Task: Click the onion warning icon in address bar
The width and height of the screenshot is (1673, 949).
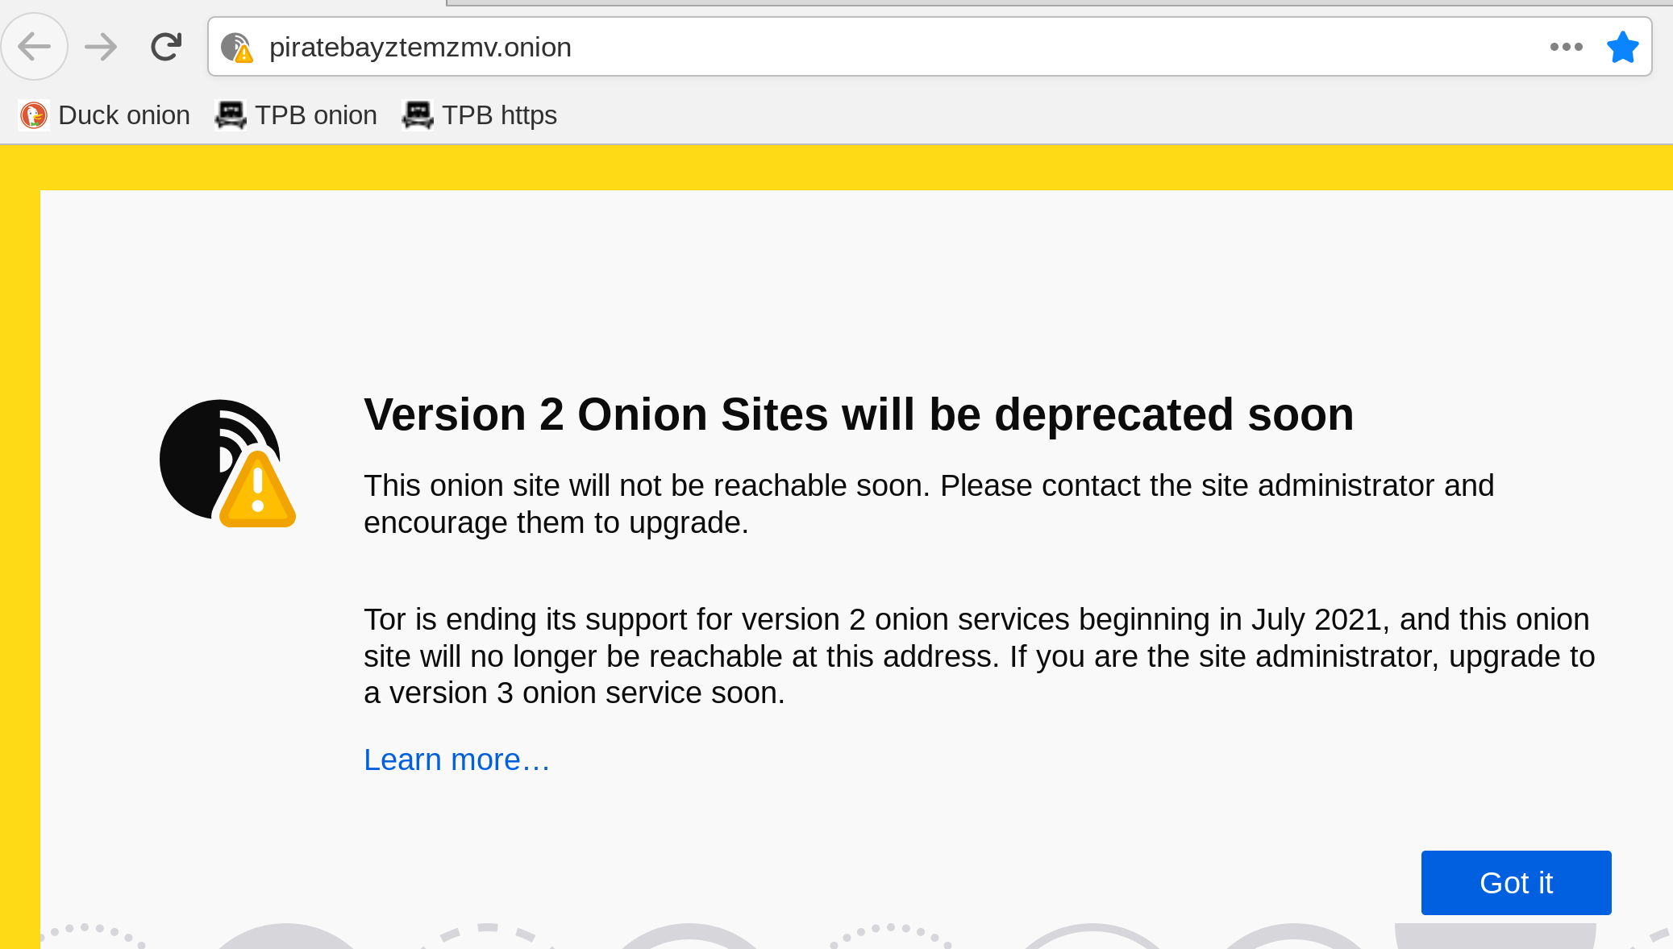Action: [237, 48]
